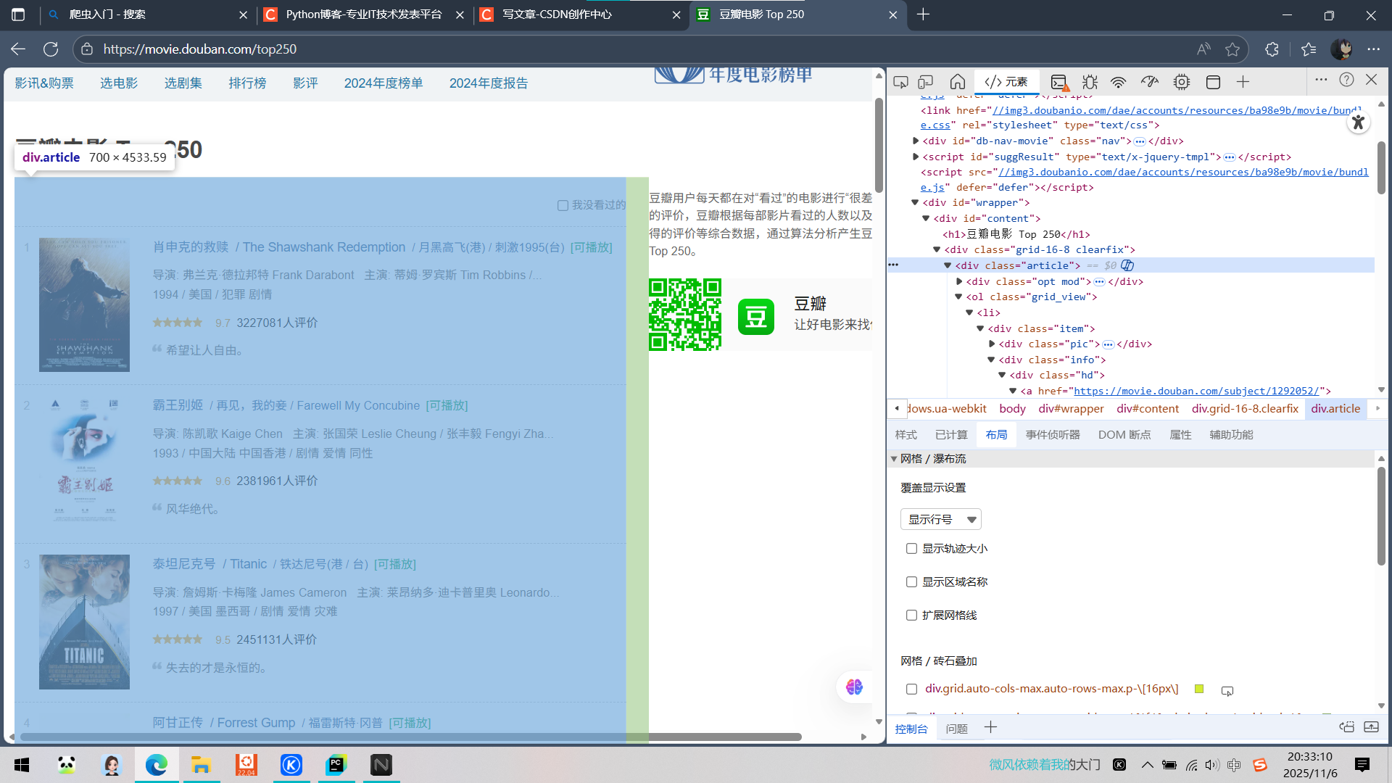The image size is (1392, 783).
Task: Enable 扩展网格线 checkbox
Action: (x=911, y=616)
